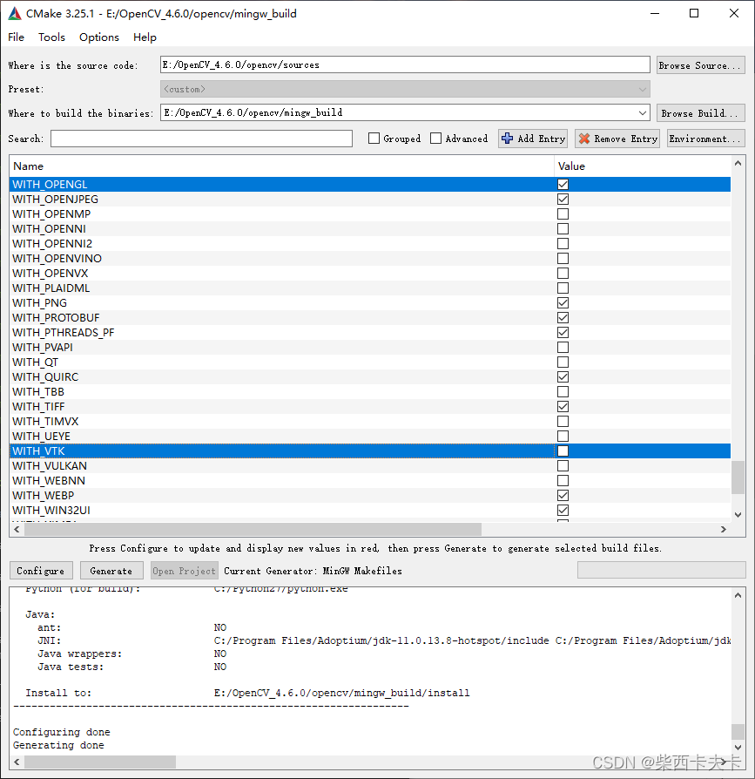Toggle the Advanced checkbox
This screenshot has height=779, width=755.
[435, 139]
